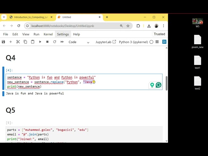Screen dimensions: 208x156
Task: Select the Q5 code cell with parts list
Action: point(84,134)
